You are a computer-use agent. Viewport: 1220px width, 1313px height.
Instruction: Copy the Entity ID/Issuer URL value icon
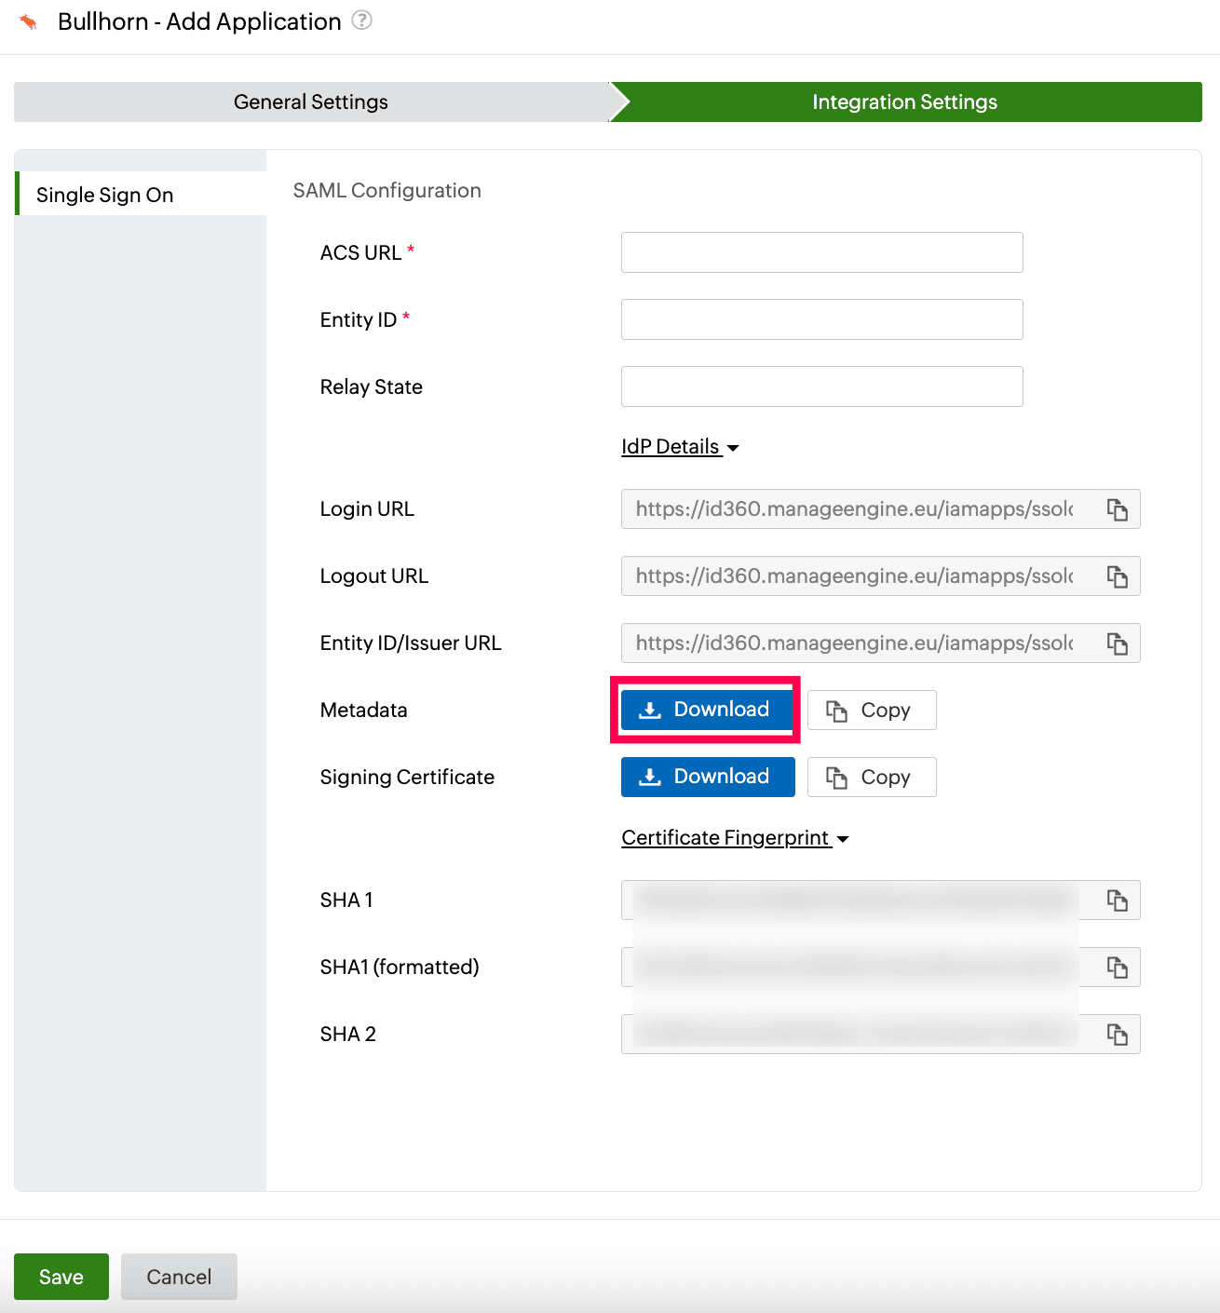pos(1117,643)
